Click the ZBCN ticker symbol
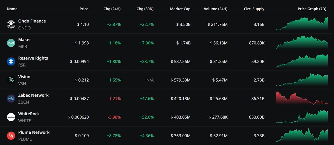 coord(24,102)
